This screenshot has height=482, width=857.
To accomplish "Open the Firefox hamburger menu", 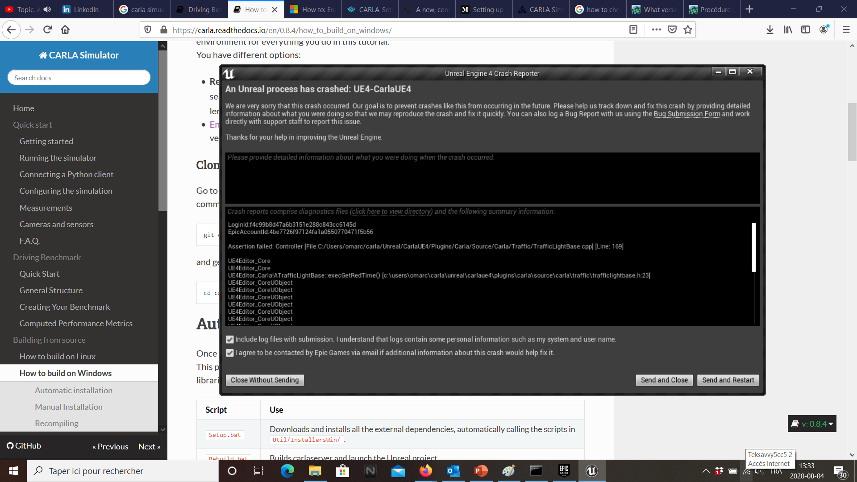I will click(846, 29).
